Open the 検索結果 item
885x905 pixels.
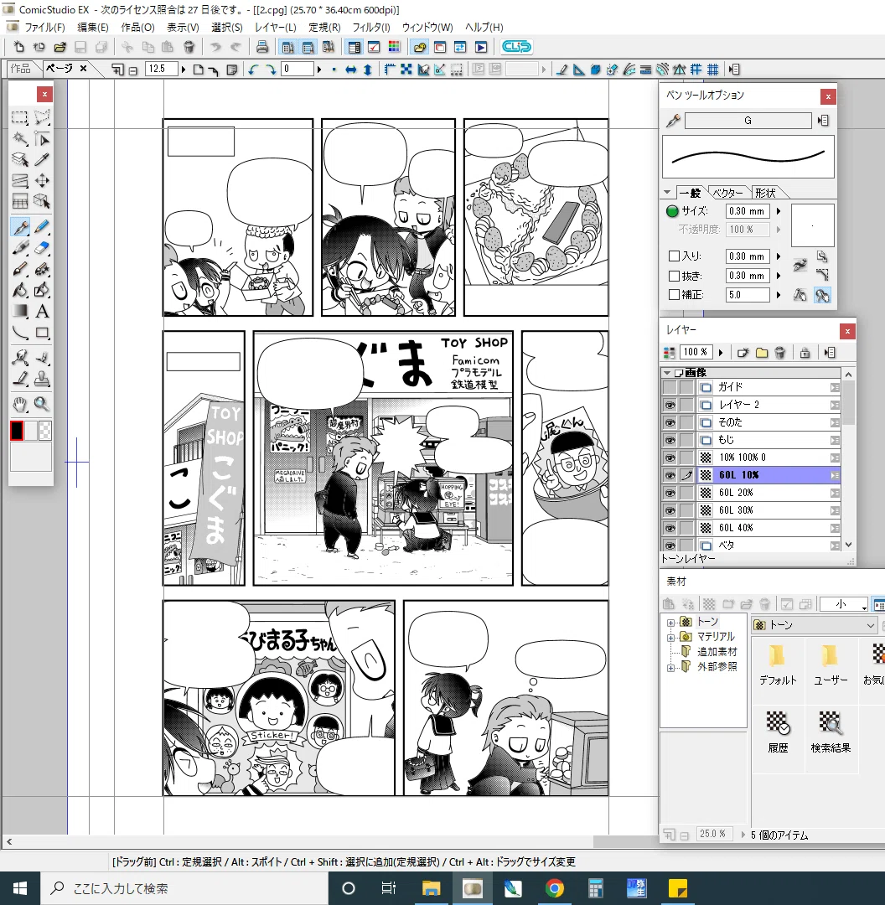[x=831, y=732]
